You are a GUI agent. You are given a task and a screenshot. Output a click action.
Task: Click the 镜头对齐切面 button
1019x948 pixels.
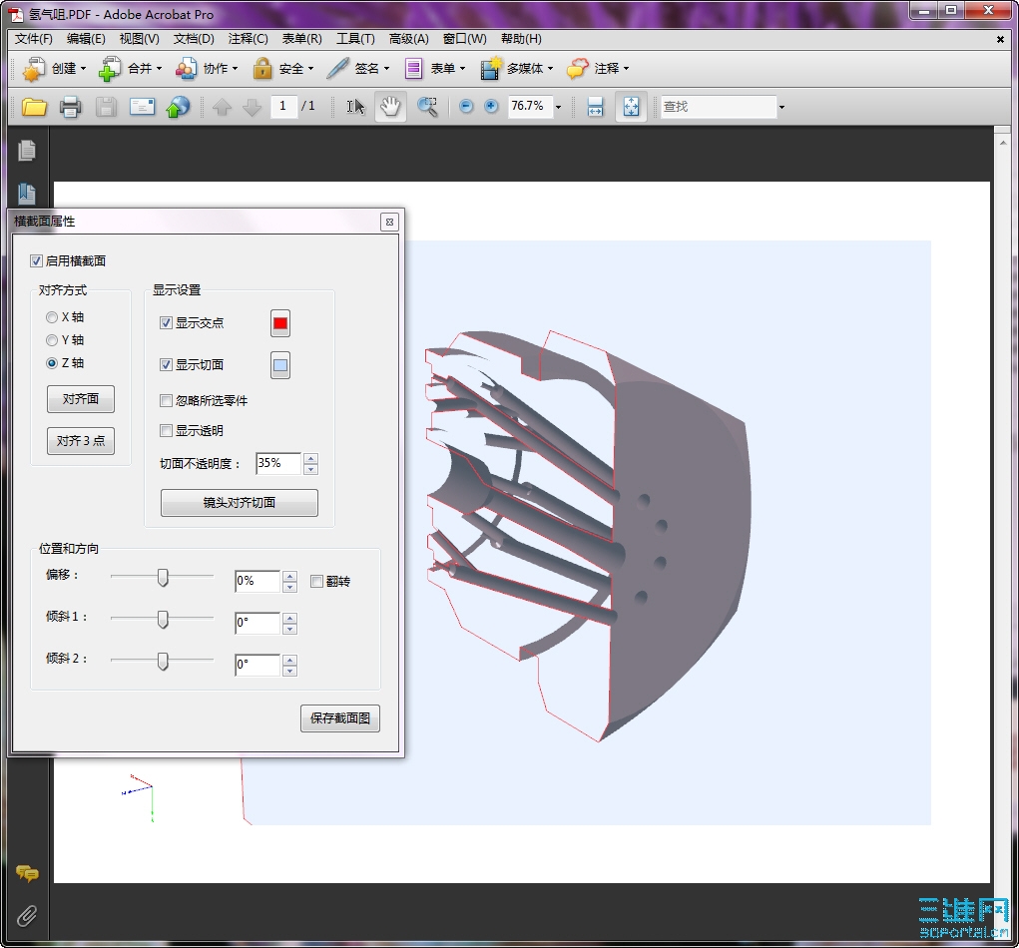(240, 503)
